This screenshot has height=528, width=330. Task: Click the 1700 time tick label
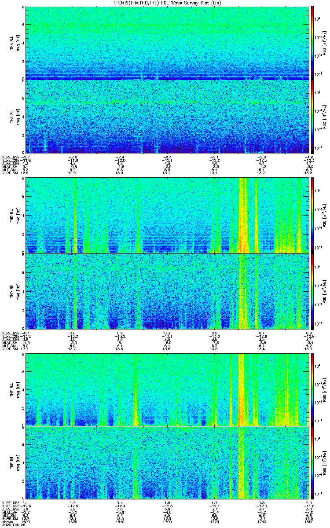(167, 522)
